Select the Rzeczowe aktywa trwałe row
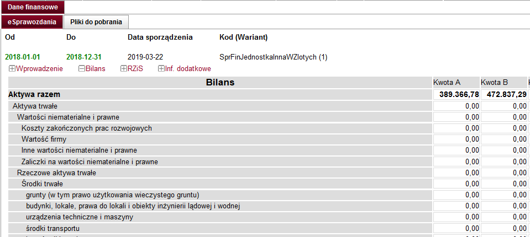The image size is (530, 237). point(57,173)
